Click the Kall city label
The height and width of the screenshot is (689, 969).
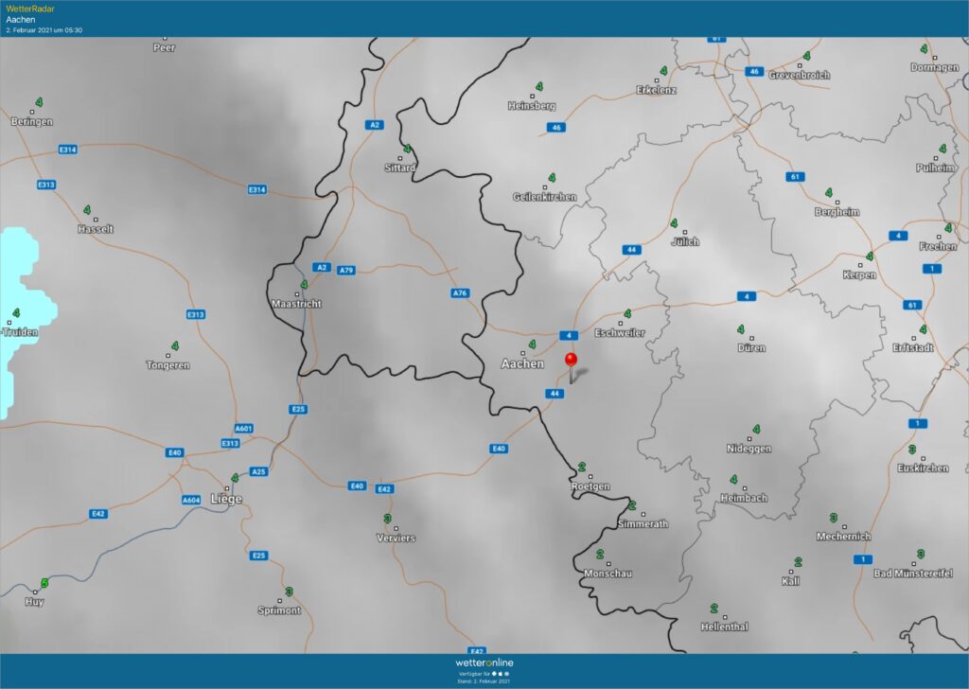[790, 581]
